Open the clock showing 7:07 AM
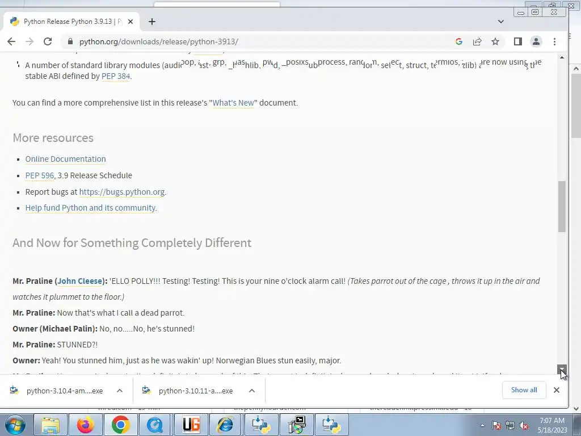 click(553, 425)
